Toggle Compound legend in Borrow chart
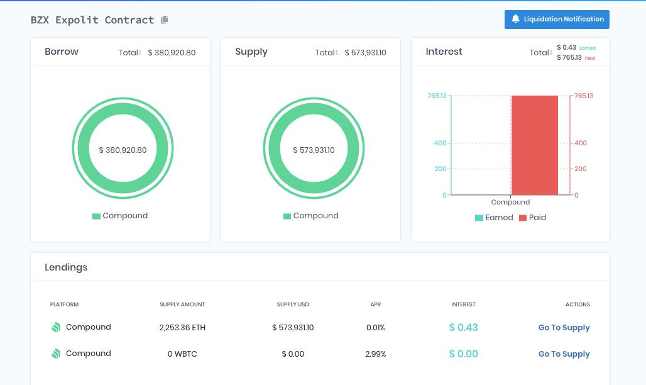The height and width of the screenshot is (385, 646). click(120, 216)
